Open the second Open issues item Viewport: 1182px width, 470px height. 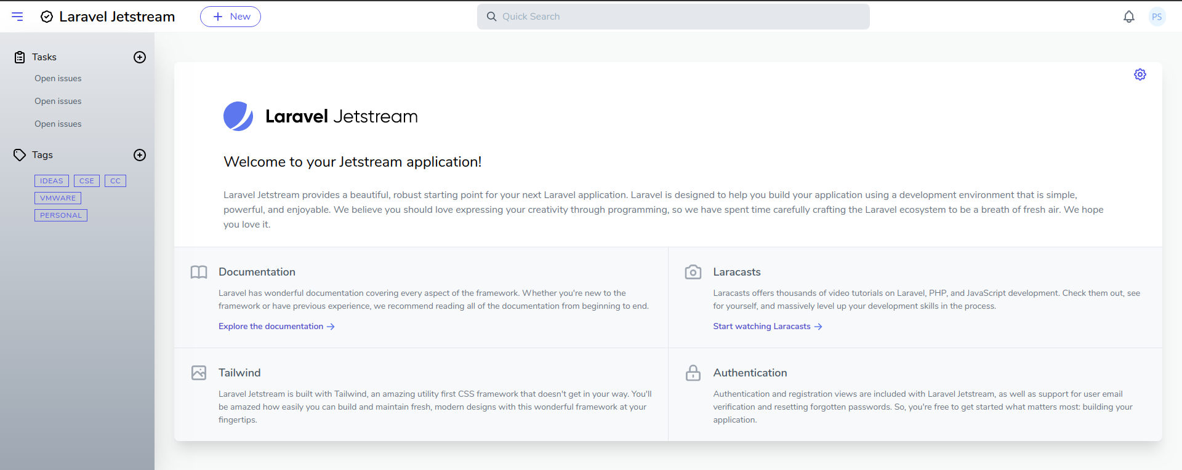(x=58, y=102)
